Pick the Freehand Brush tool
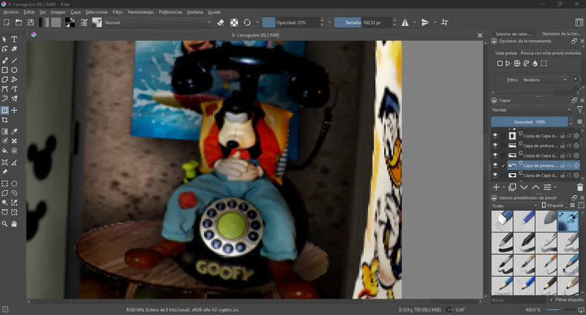586x315 pixels. (5, 60)
